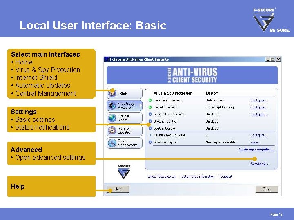
Task: Open the Central Management icon
Action: 112,143
